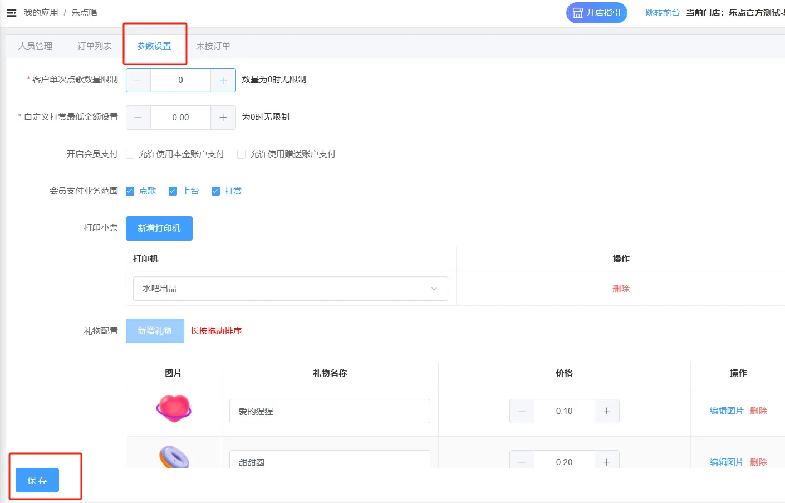Image resolution: width=785 pixels, height=503 pixels.
Task: Click the plus icon for song quantity limit
Action: tap(223, 80)
